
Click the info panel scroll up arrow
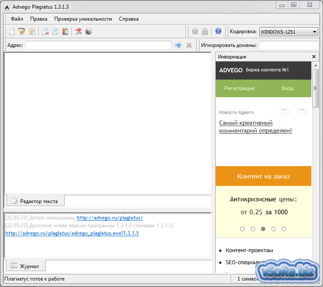pyautogui.click(x=316, y=65)
